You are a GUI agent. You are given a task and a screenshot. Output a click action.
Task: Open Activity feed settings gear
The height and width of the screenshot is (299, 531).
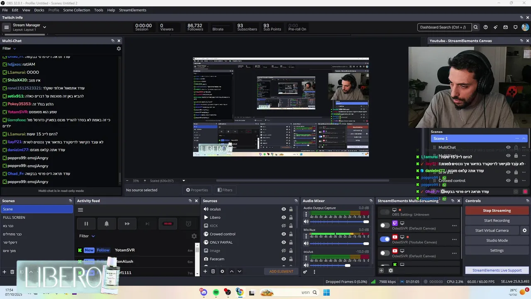194,236
